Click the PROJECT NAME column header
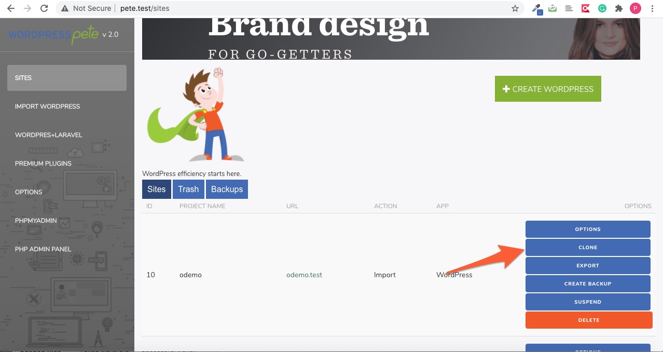Image resolution: width=663 pixels, height=352 pixels. click(202, 206)
